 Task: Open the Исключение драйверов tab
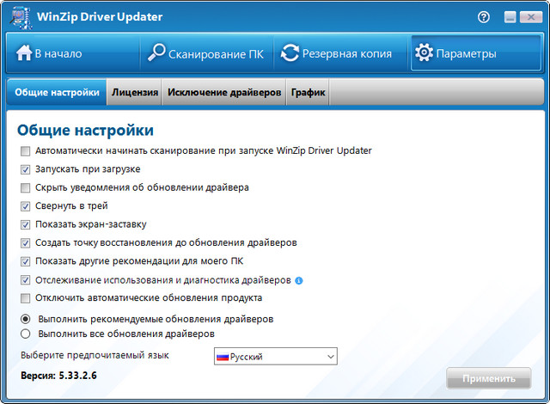point(224,93)
